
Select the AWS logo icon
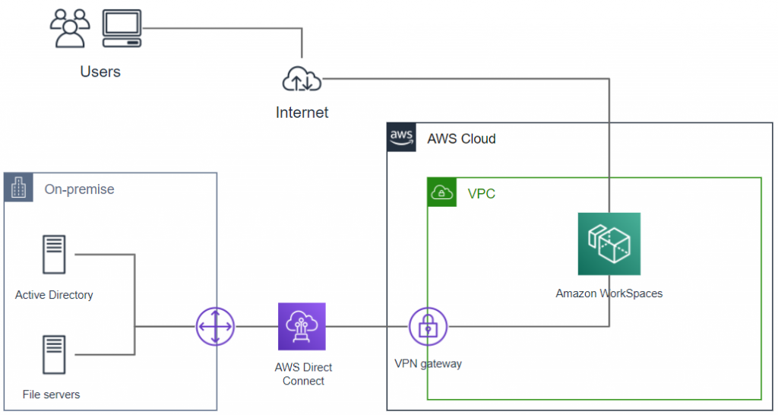[401, 138]
